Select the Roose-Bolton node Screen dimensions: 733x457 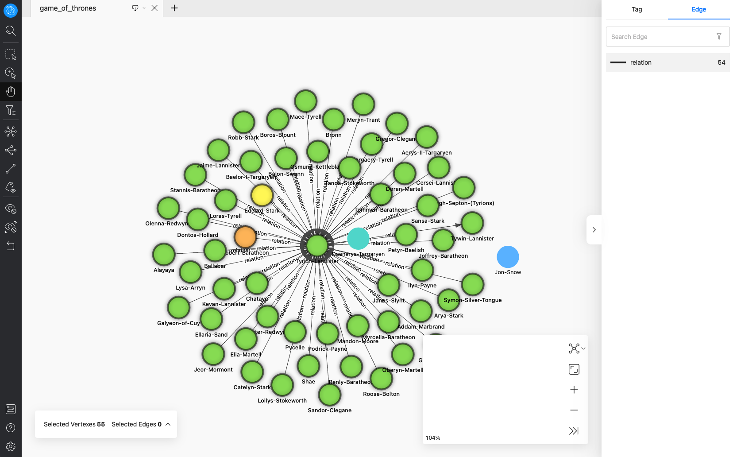(x=382, y=379)
